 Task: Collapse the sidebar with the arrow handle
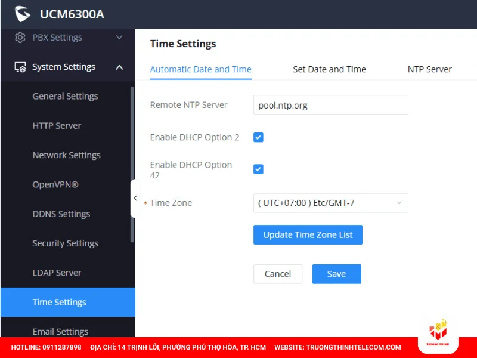click(x=135, y=199)
